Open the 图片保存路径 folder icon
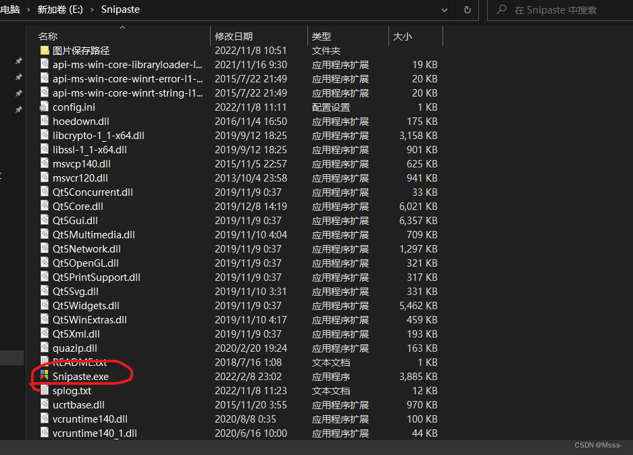 [45, 51]
